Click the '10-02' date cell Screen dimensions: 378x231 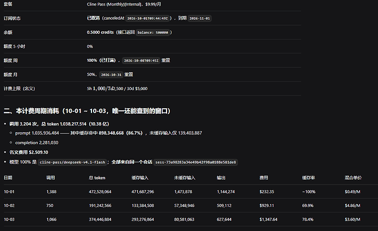click(9, 206)
